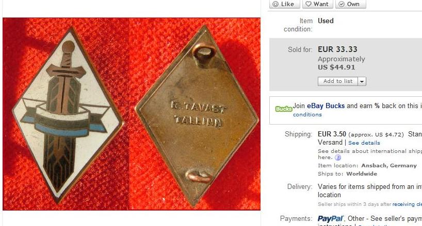This screenshot has height=226, width=422.
Task: Click the Like smiley button
Action: coord(284,4)
